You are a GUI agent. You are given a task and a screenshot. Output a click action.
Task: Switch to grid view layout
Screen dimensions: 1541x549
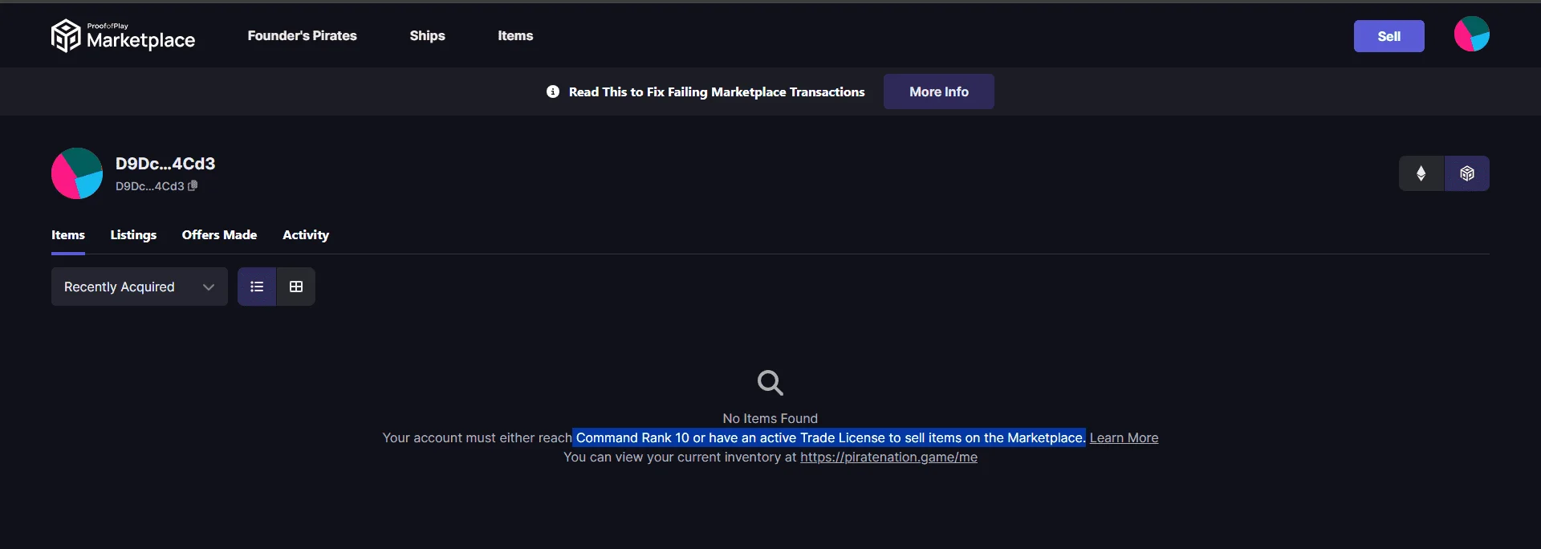tap(296, 287)
